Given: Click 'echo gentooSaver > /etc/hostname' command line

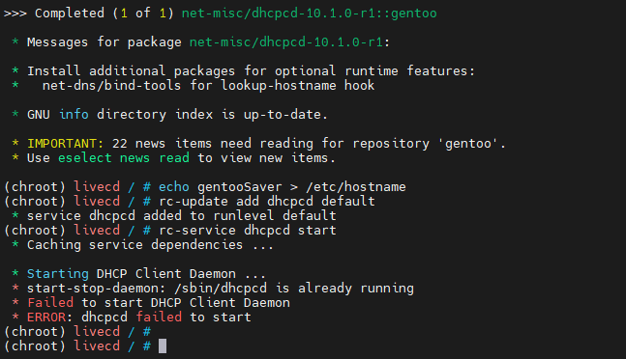Looking at the screenshot, I should coord(205,187).
